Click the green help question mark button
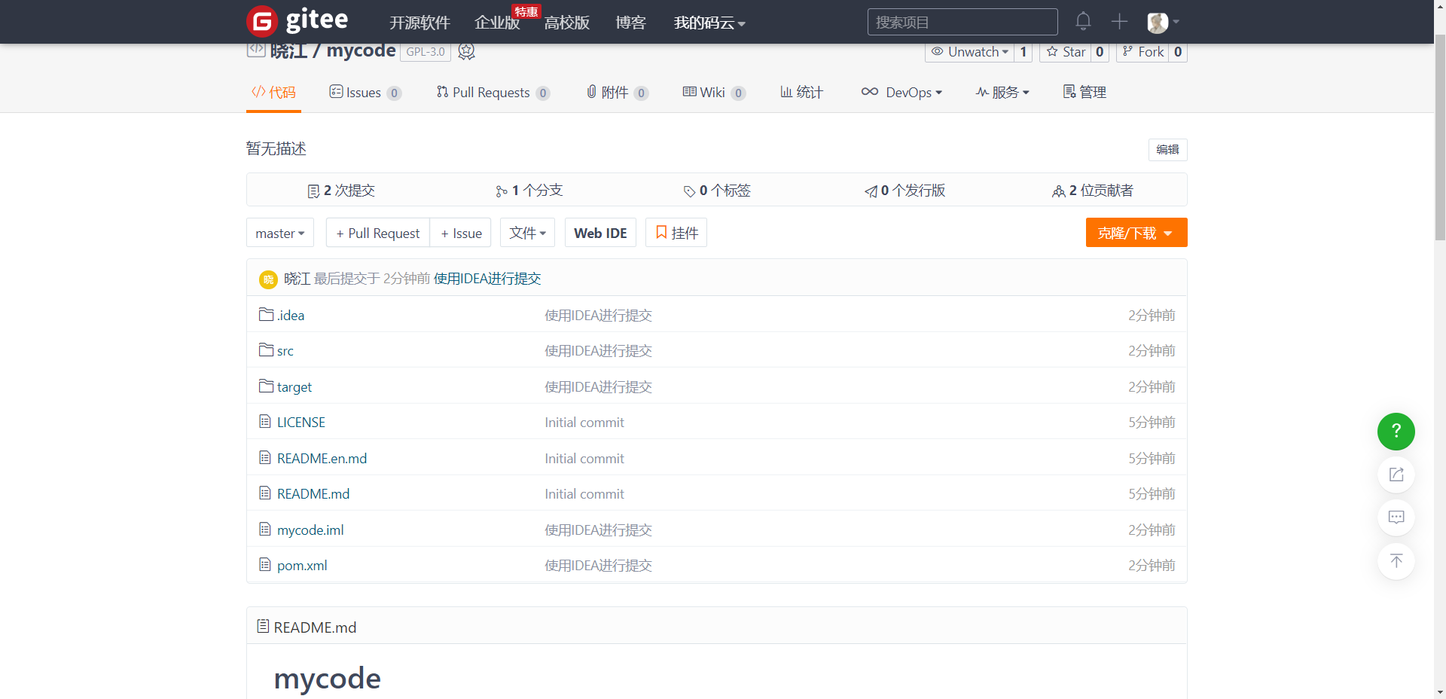 coord(1396,432)
